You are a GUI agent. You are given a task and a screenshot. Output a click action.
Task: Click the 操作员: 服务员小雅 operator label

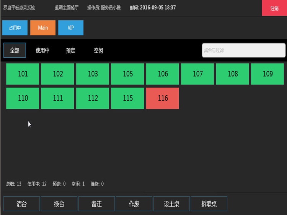pos(104,8)
